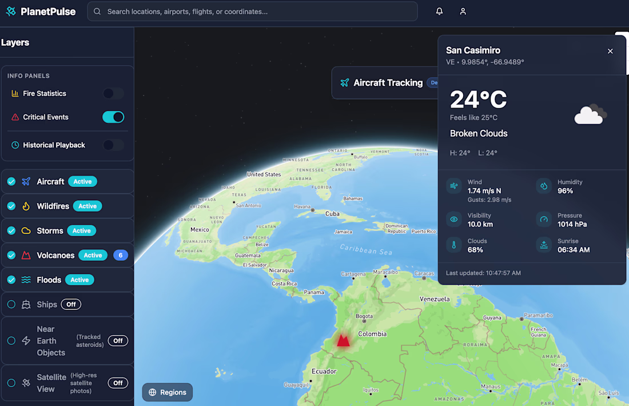The image size is (629, 406).
Task: Click the Satellite View Off badge
Action: point(118,383)
